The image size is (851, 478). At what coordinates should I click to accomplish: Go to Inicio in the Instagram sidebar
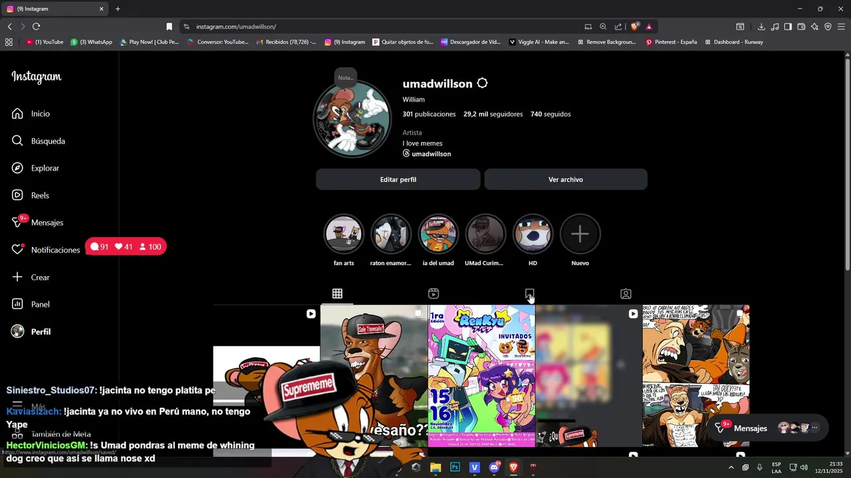click(31, 114)
